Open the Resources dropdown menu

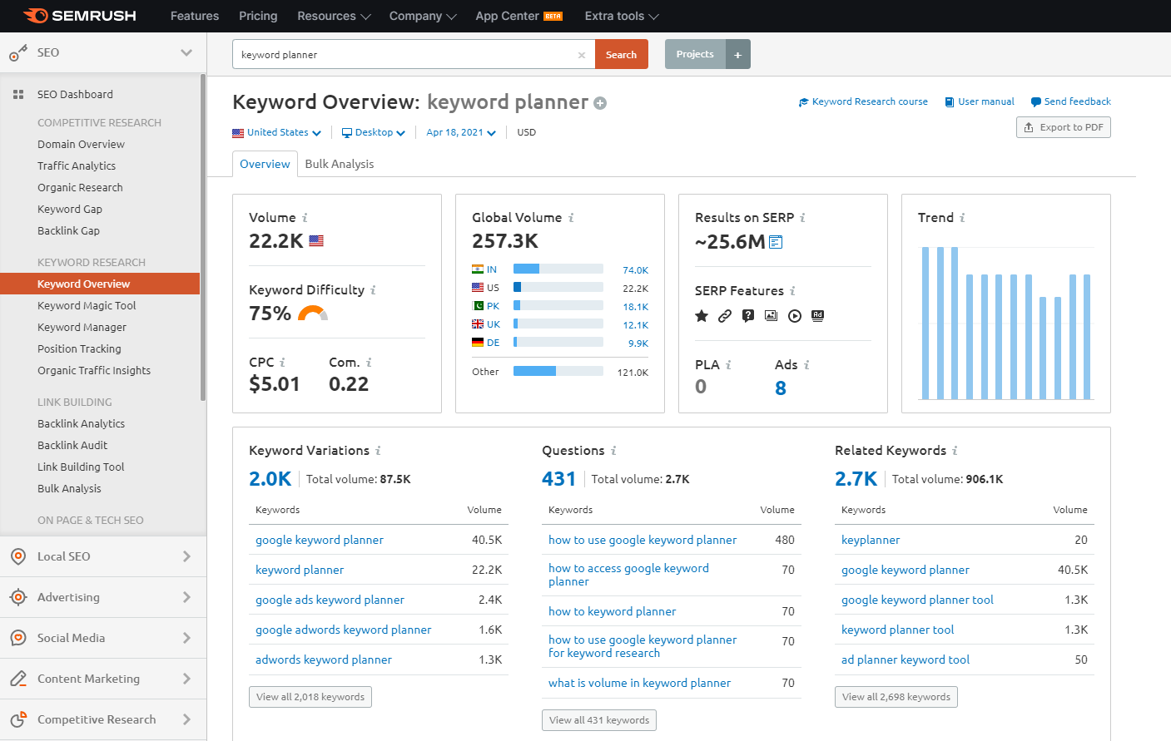(334, 16)
